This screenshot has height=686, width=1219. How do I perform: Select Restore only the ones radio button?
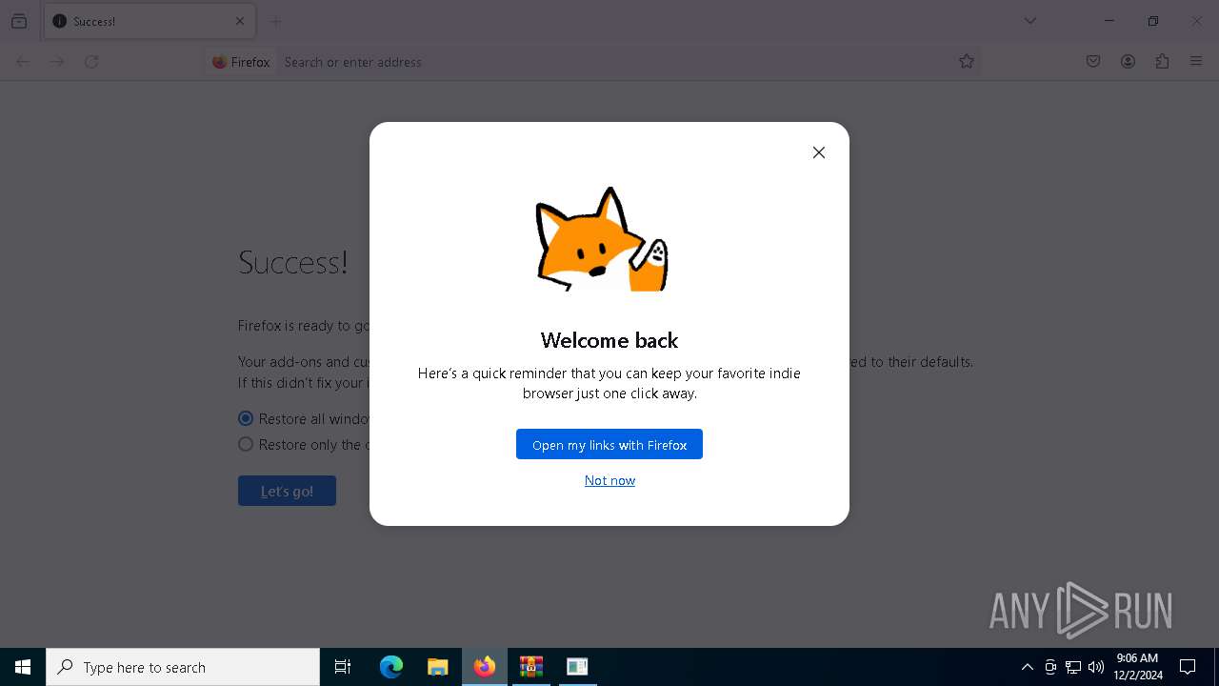[x=246, y=444]
